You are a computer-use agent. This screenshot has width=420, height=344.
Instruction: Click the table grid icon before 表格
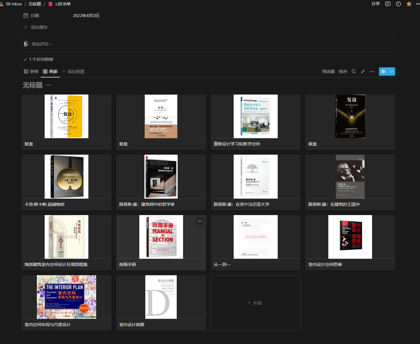[26, 71]
